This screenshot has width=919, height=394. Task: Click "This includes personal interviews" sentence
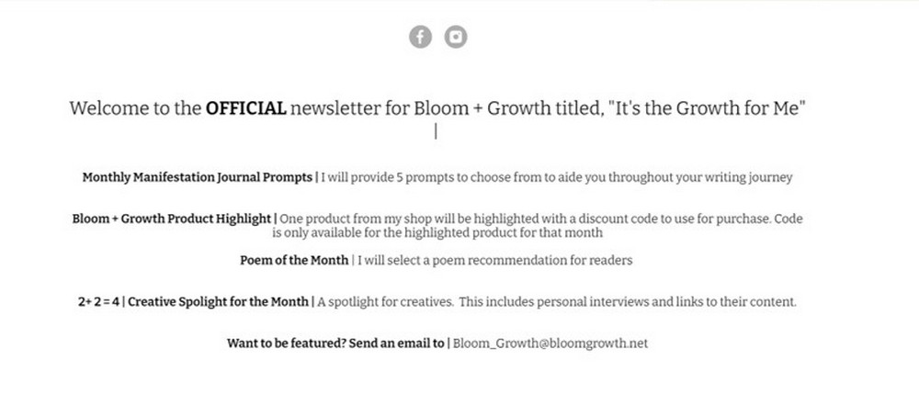(x=628, y=302)
